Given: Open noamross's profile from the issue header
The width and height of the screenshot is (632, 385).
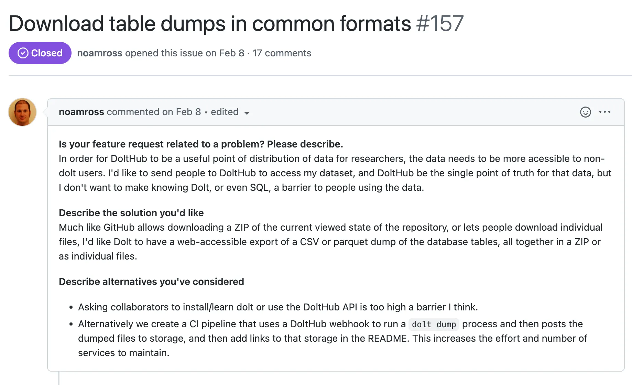Looking at the screenshot, I should tap(99, 53).
